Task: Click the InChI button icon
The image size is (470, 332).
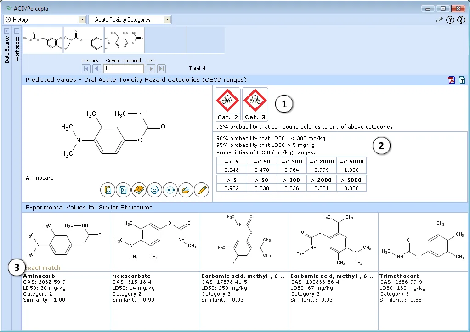Action: 170,190
